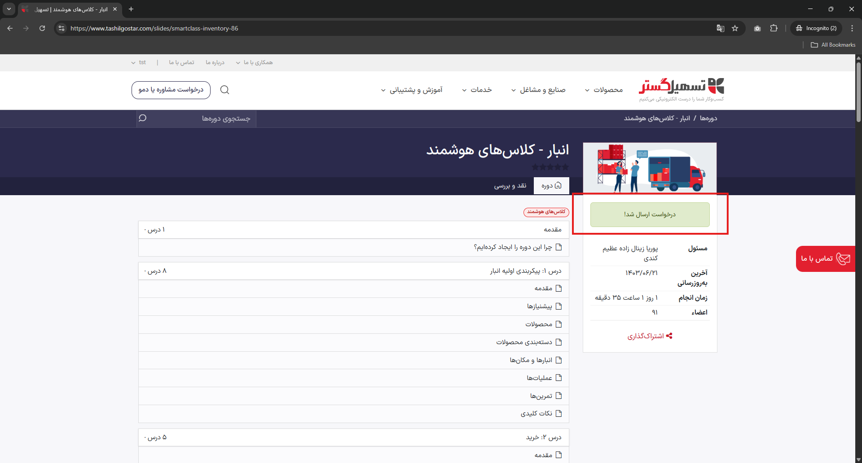This screenshot has height=463, width=862.
Task: Click the share icon next to اشتراک‌گذاری
Action: (x=669, y=336)
